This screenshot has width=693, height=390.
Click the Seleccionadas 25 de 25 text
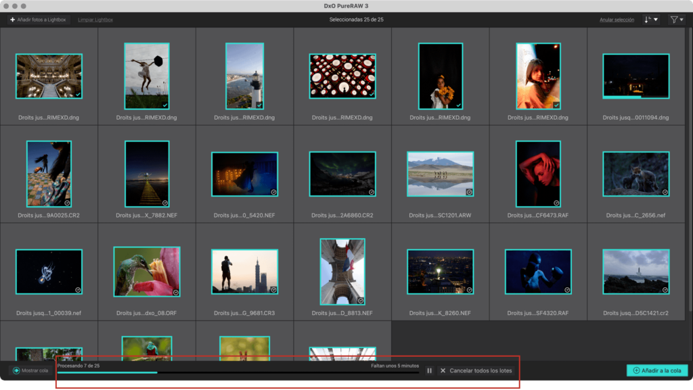[x=356, y=20]
